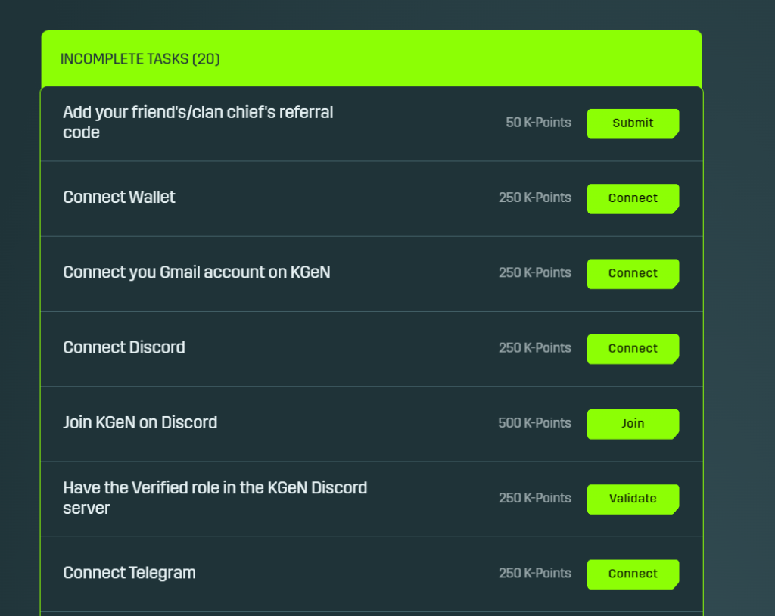Select the Connect Discord task title
This screenshot has height=616, width=775.
[123, 347]
